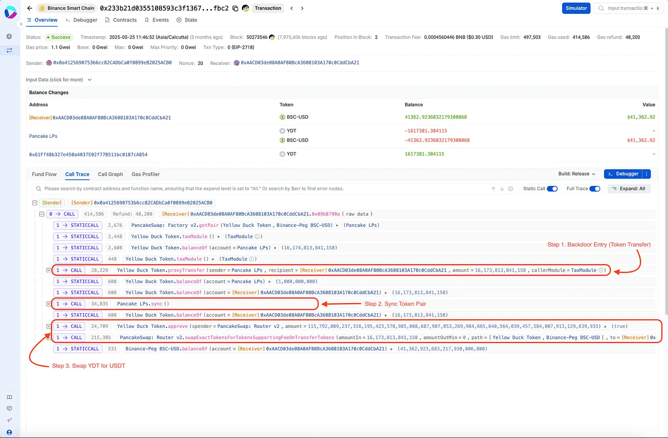
Task: Disable the Full Trace switch
Action: [594, 189]
